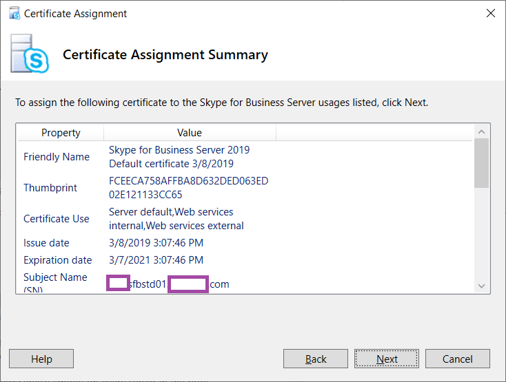Select the Expiration date property label
The height and width of the screenshot is (382, 506).
click(58, 260)
